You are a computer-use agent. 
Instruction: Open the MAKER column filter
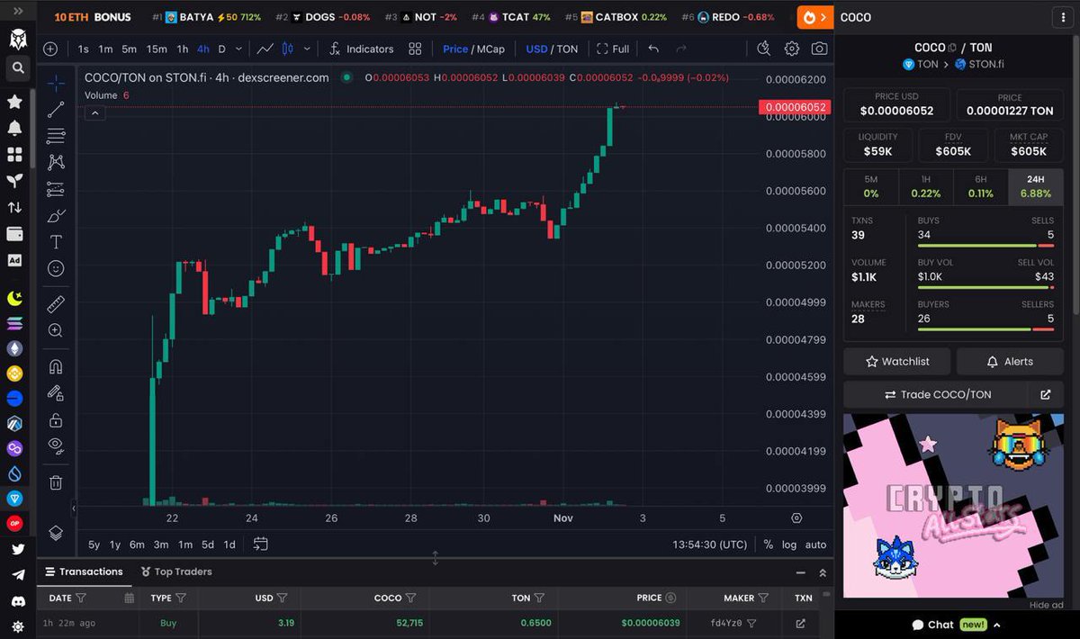pos(763,598)
